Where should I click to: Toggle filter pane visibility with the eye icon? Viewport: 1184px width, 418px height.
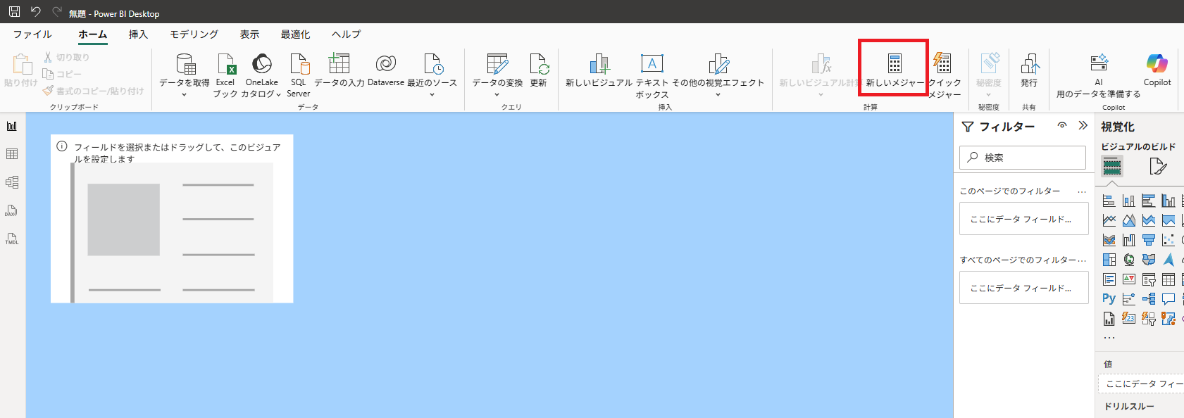(x=1062, y=125)
